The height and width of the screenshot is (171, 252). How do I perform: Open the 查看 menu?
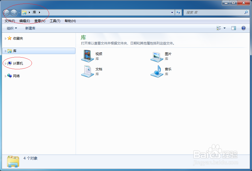pos(40,21)
